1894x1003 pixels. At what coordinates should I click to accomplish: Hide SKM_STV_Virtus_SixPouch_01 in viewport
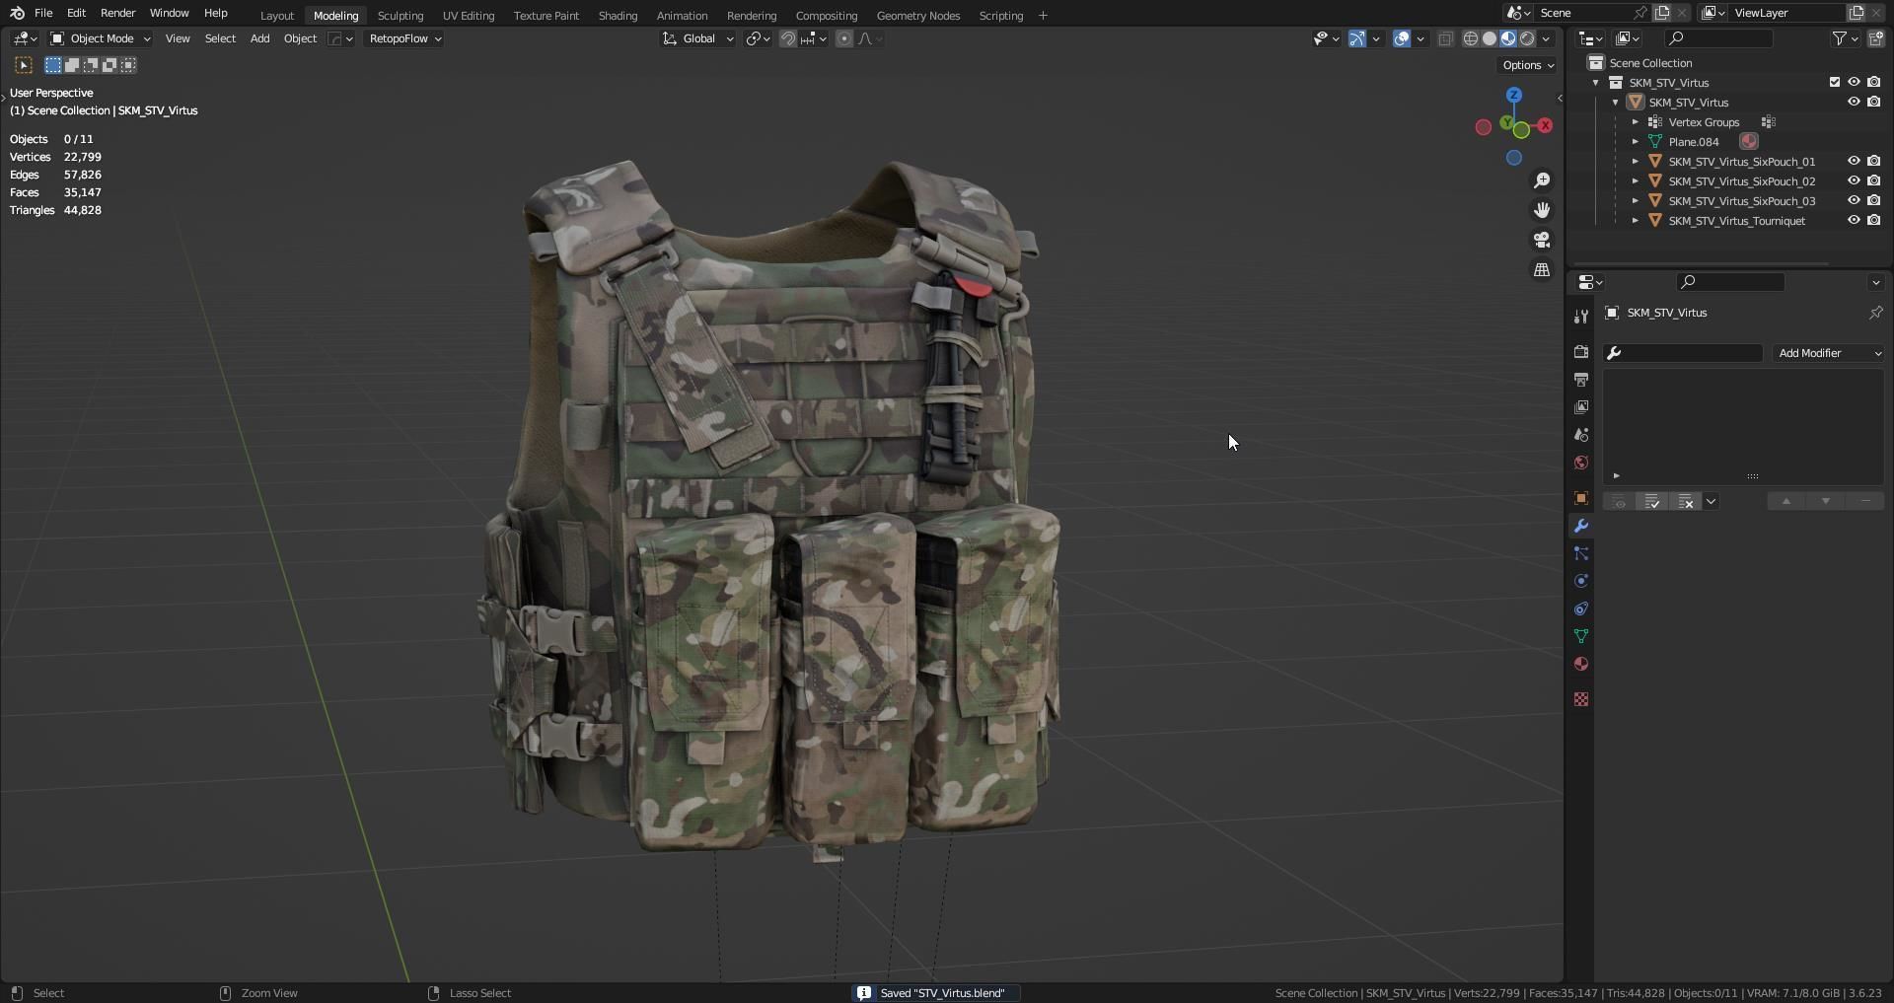tap(1854, 161)
